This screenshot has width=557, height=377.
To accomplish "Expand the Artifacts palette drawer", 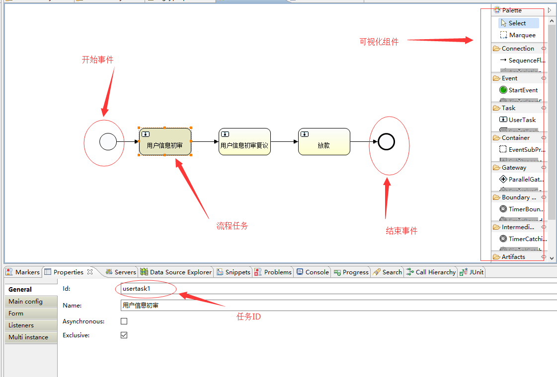I will click(519, 257).
